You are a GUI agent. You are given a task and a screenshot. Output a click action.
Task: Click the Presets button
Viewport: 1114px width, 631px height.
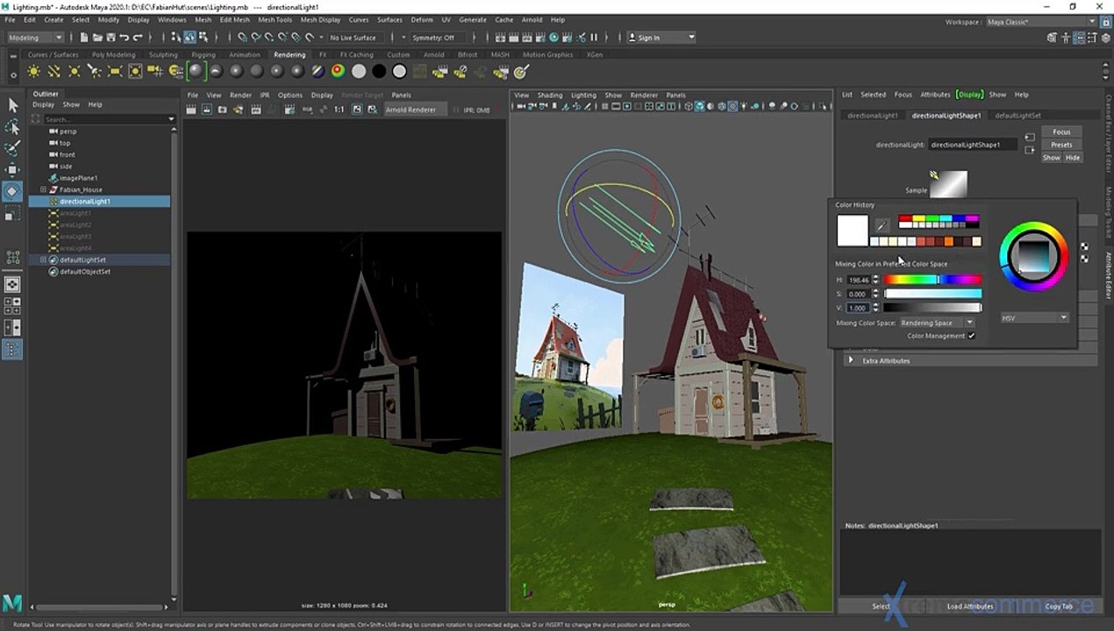click(1061, 145)
